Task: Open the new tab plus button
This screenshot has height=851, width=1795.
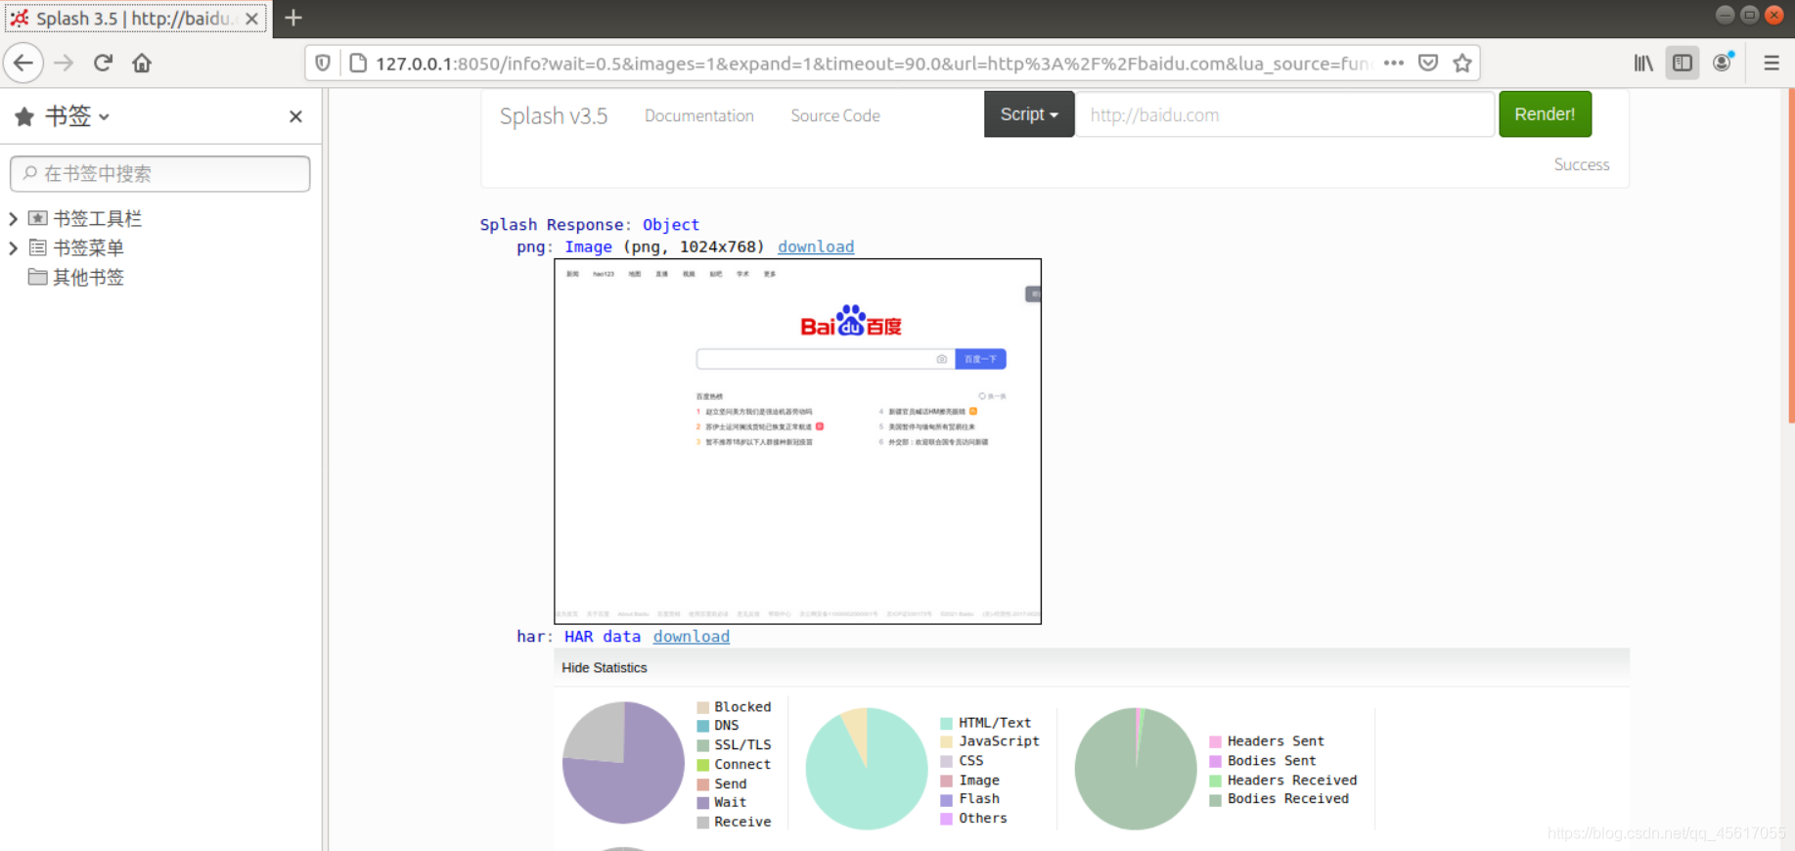Action: pos(292,18)
